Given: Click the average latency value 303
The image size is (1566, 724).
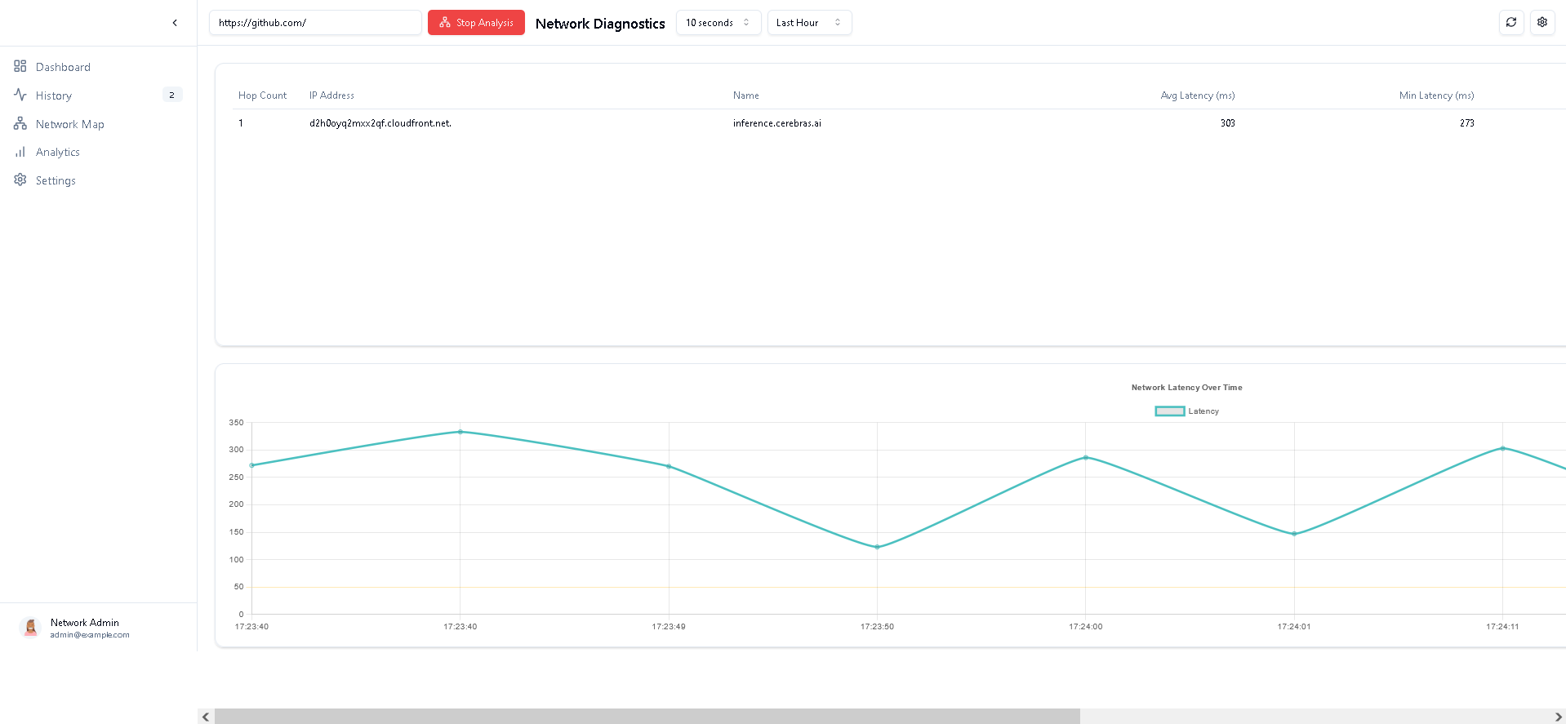Looking at the screenshot, I should click(x=1227, y=123).
